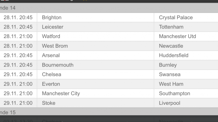Open the Brighton vs Crystal Palace match

[x=109, y=18]
